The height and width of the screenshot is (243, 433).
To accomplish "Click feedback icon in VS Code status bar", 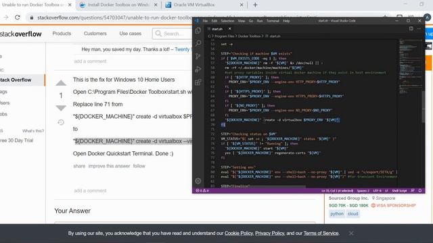I will [x=413, y=190].
